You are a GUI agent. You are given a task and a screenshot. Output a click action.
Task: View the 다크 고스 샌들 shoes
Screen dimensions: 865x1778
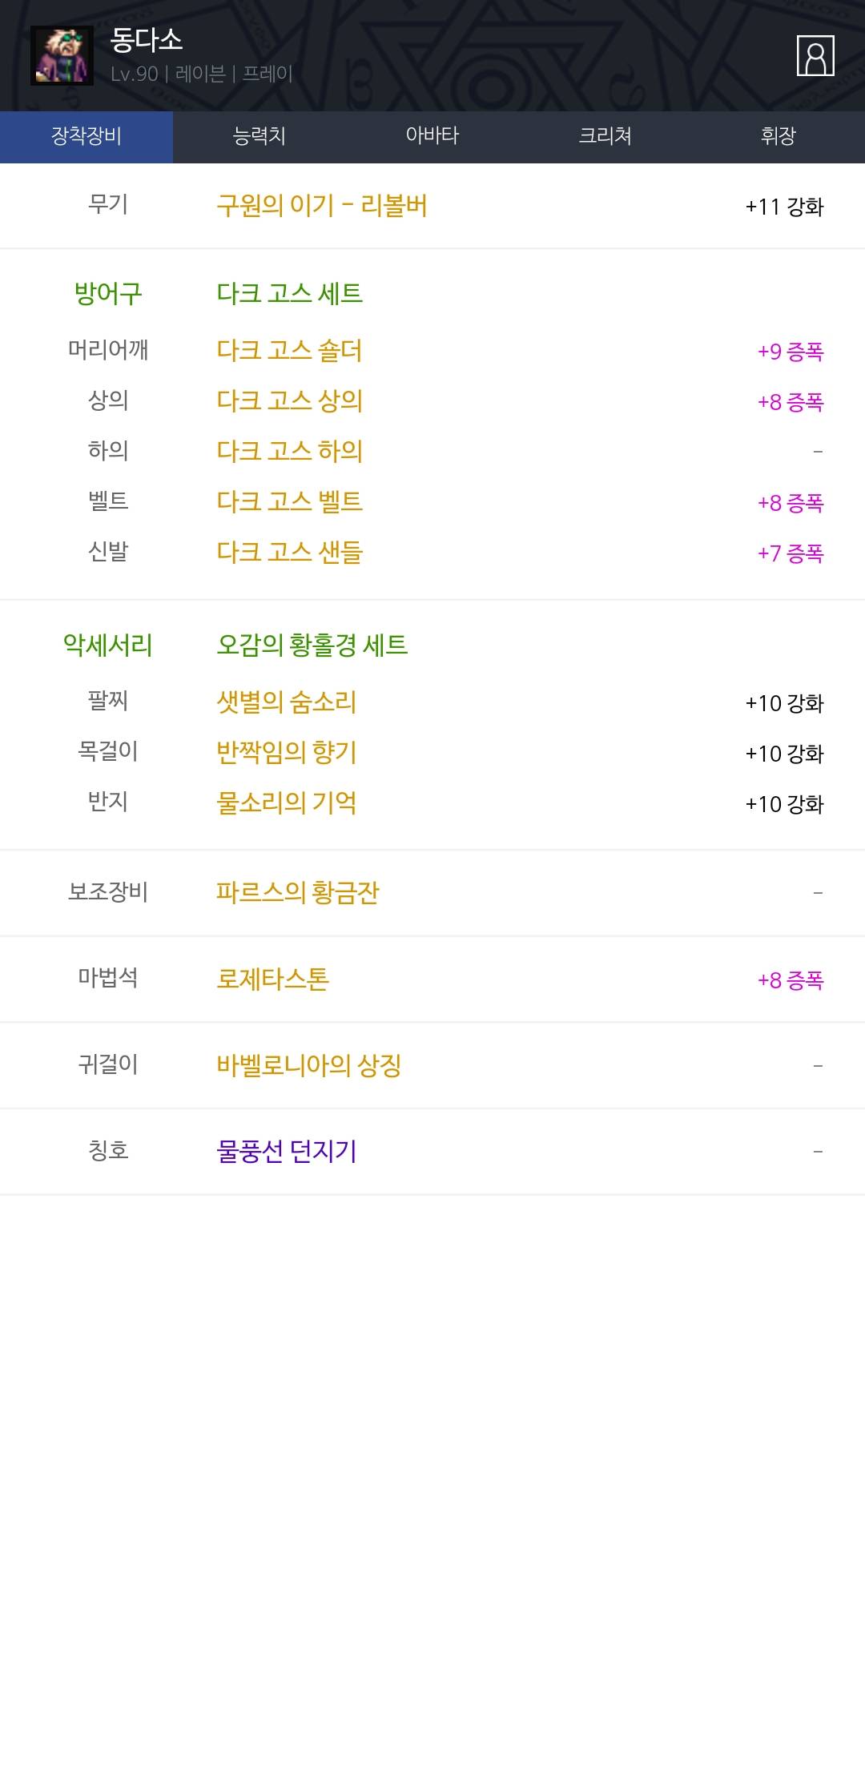click(289, 552)
